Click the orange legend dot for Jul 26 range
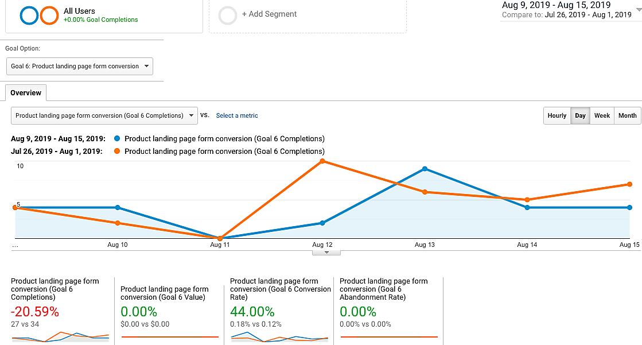 tap(118, 152)
